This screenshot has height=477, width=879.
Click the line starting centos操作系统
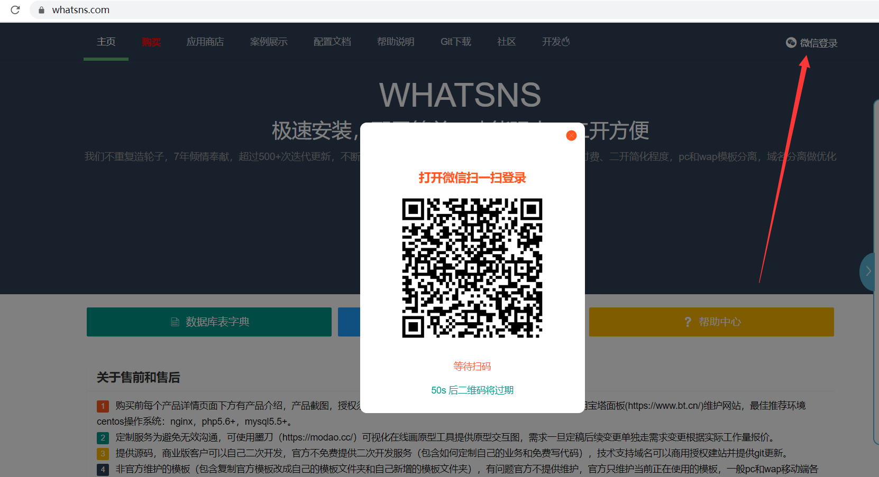195,422
